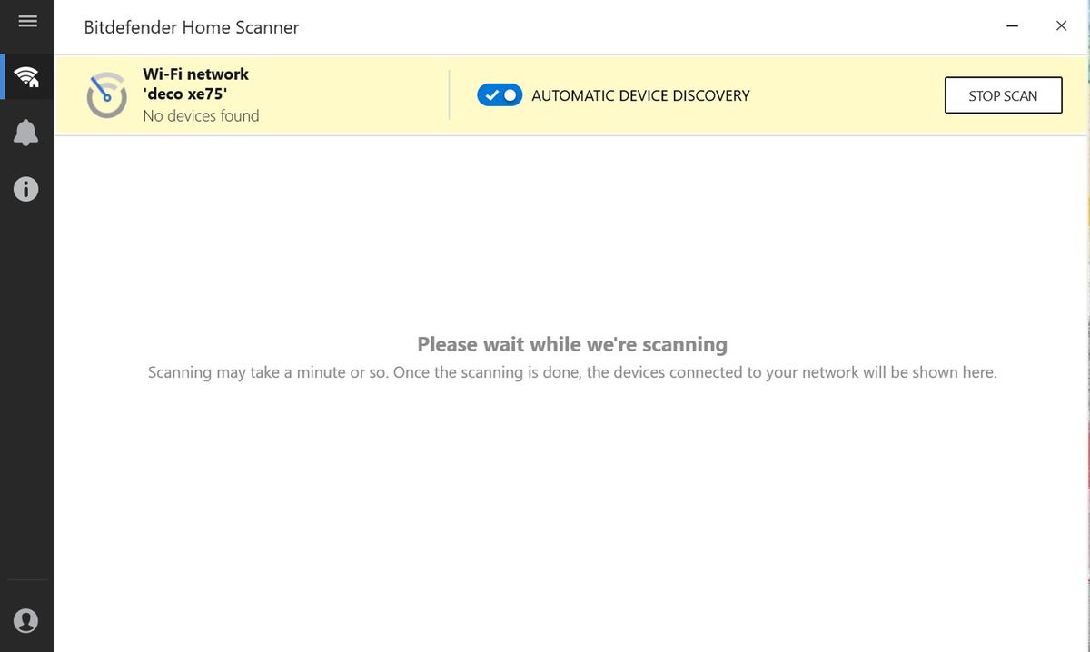
Task: Close the Bitdefender Home Scanner window
Action: click(1061, 26)
